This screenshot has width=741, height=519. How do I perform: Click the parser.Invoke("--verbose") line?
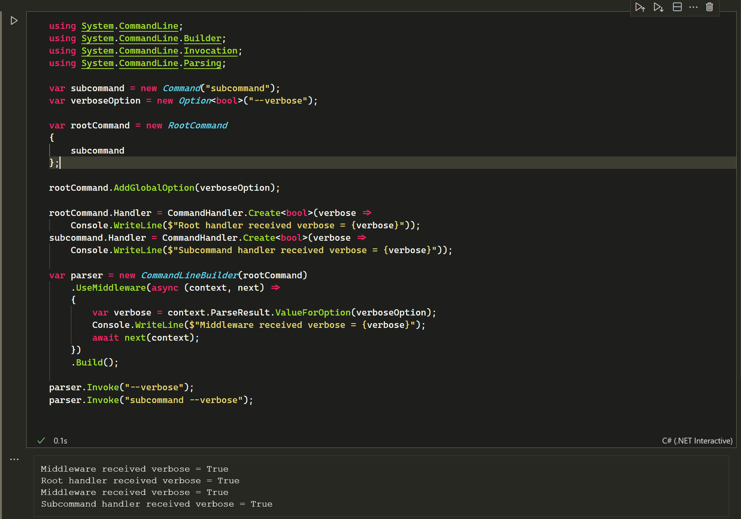(120, 387)
